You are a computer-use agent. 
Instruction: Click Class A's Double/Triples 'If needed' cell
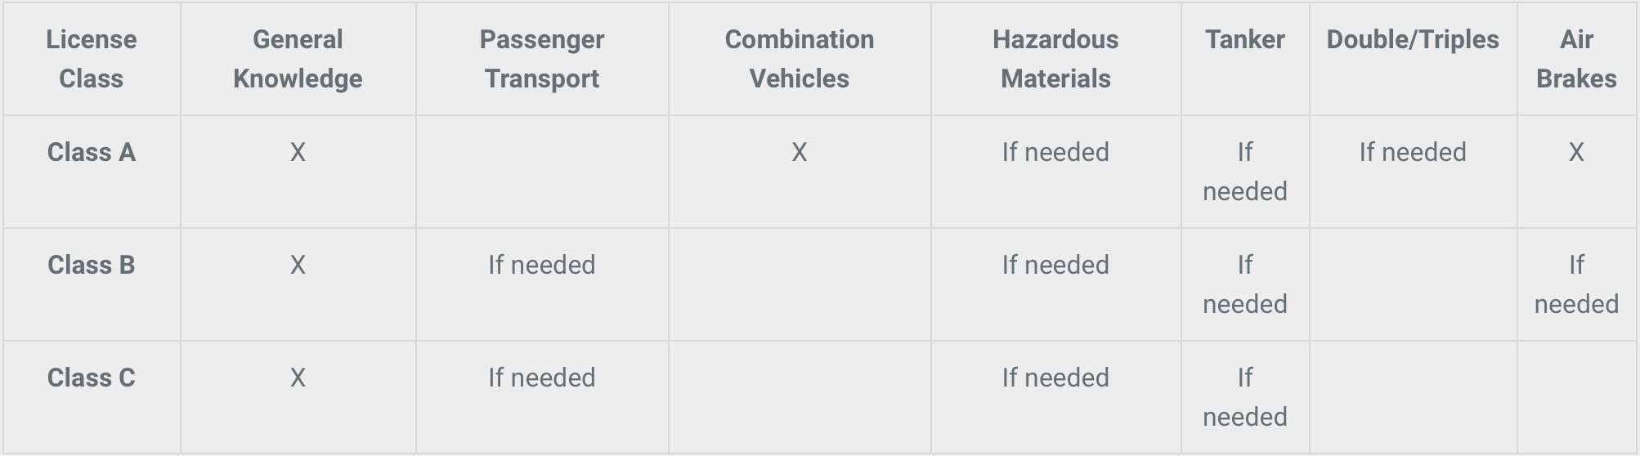click(1412, 152)
